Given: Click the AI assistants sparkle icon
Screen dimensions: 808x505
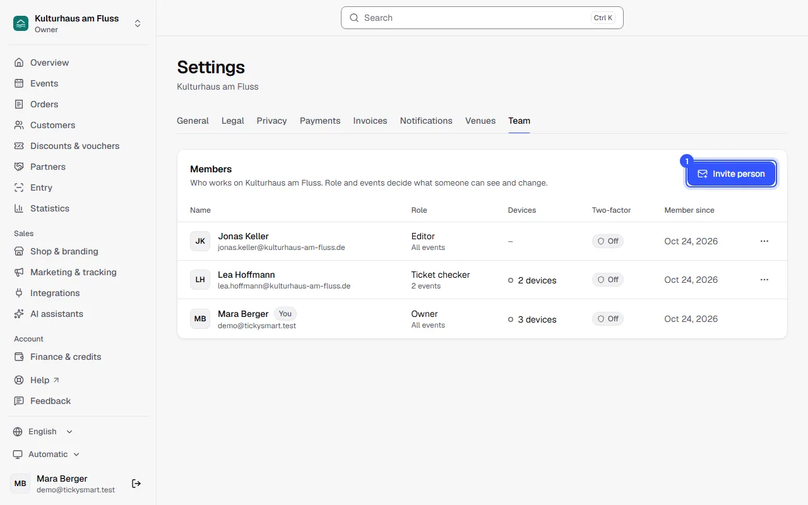Looking at the screenshot, I should point(19,314).
